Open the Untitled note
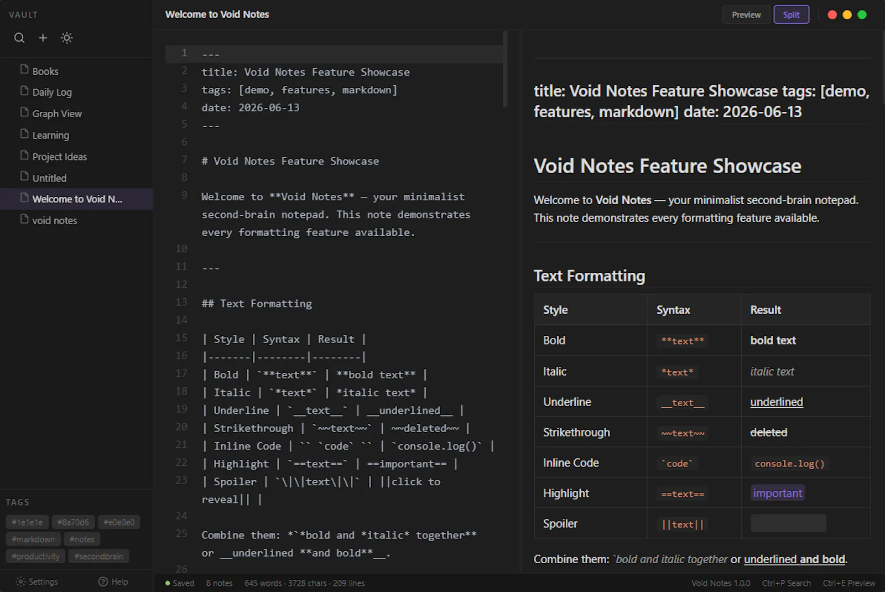Viewport: 885px width, 592px height. [x=76, y=178]
